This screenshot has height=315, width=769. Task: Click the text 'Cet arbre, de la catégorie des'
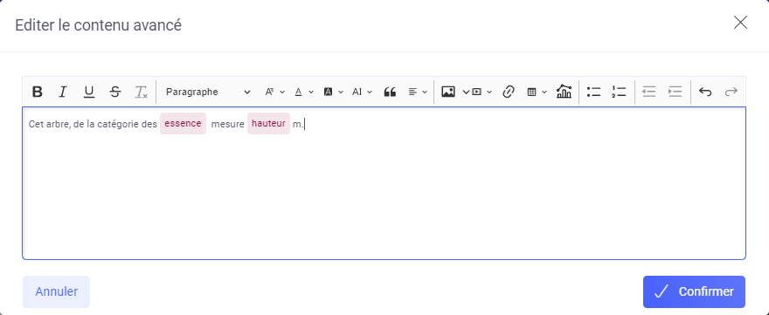click(x=93, y=125)
